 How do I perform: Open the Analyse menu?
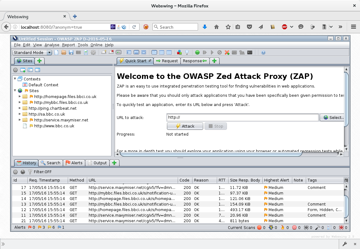coord(52,45)
